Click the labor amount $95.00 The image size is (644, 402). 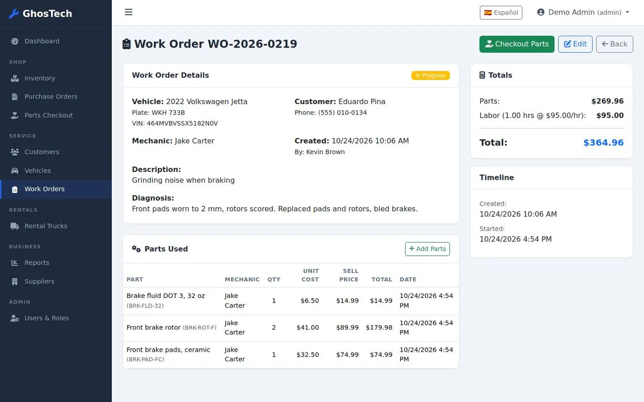[610, 116]
